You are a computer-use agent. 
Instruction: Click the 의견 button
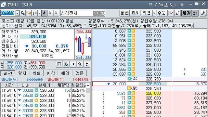(x=147, y=13)
